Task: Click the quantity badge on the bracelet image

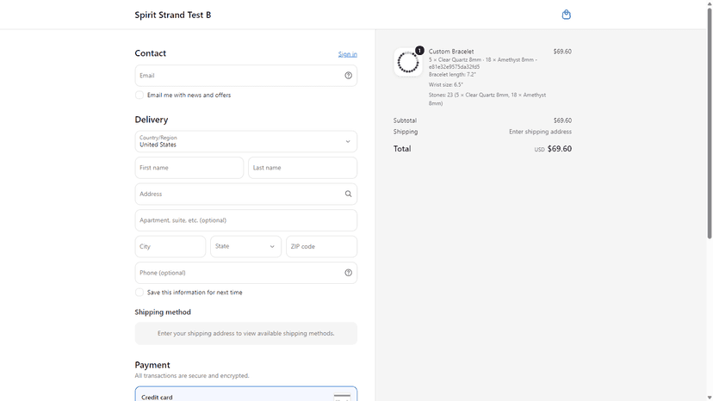Action: pyautogui.click(x=419, y=51)
